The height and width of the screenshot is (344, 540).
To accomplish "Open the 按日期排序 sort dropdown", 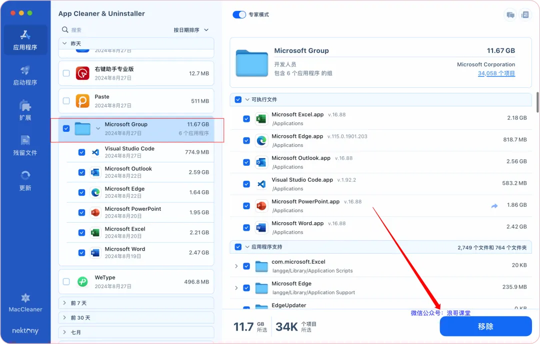I will point(191,30).
